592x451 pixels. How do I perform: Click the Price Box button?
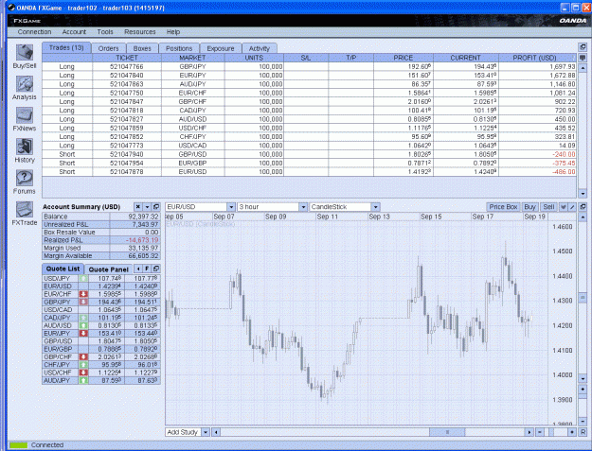503,207
